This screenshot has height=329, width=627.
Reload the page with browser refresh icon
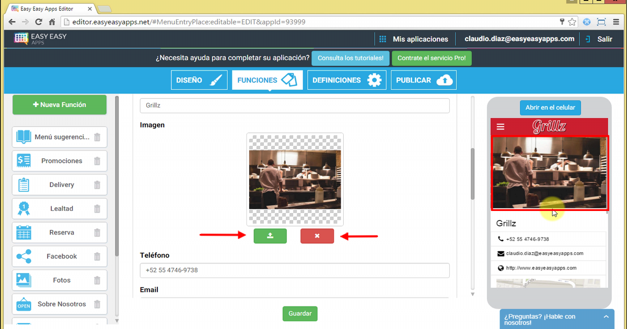pos(39,22)
